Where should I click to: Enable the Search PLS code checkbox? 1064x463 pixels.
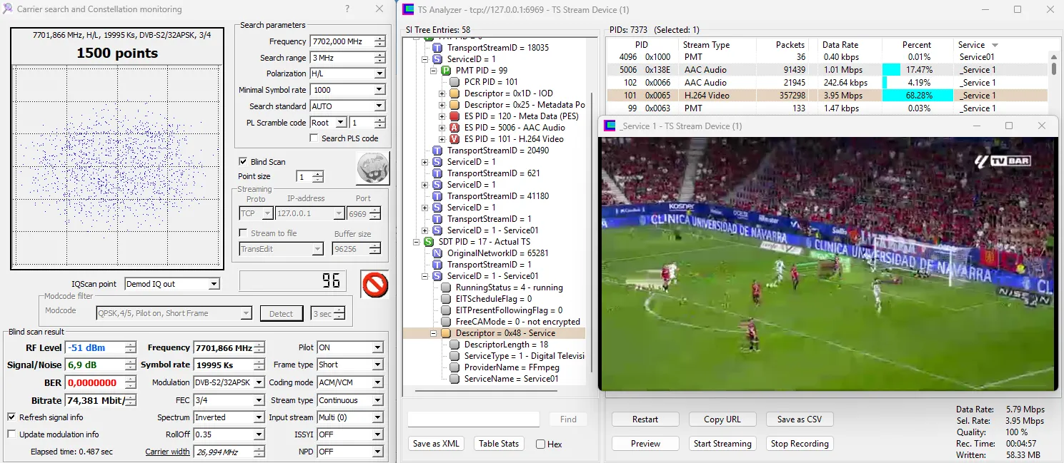(314, 138)
